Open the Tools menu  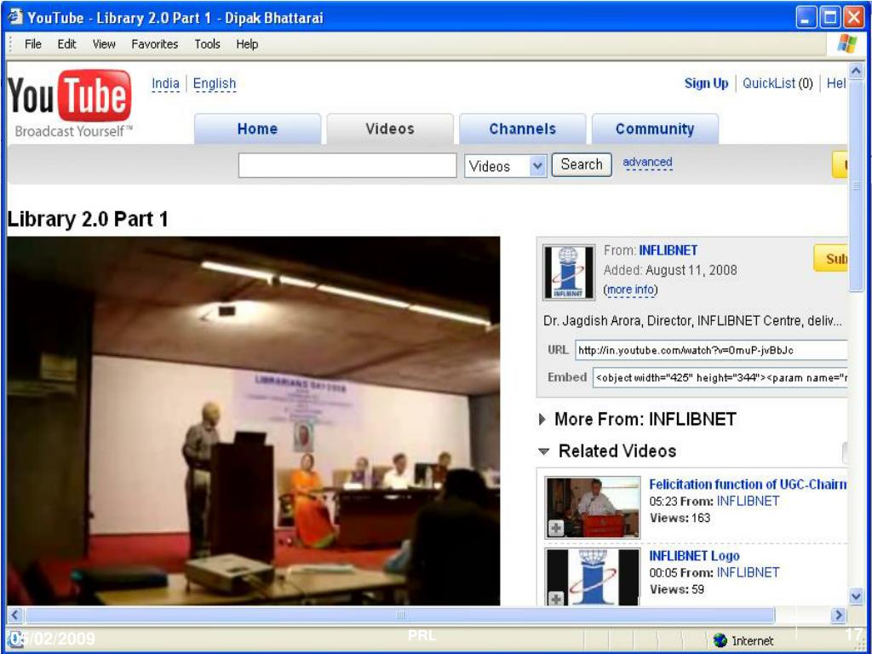tap(208, 44)
